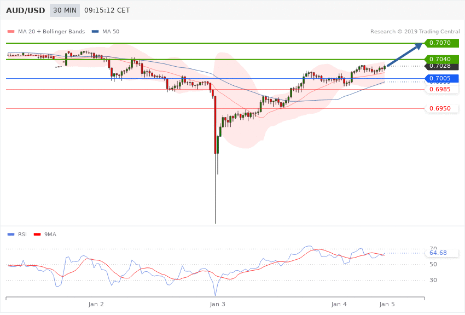465x315 pixels.
Task: Click the RSI legend label
Action: [x=22, y=235]
